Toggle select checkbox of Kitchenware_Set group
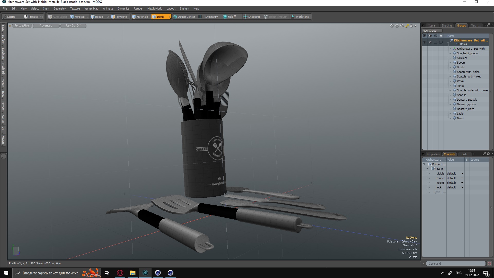The width and height of the screenshot is (494, 278). click(435, 42)
